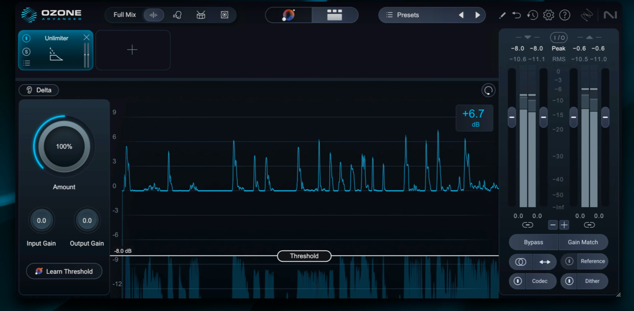The height and width of the screenshot is (311, 634).
Task: Toggle the stereo/mono overlapping circles icon
Action: (x=520, y=262)
